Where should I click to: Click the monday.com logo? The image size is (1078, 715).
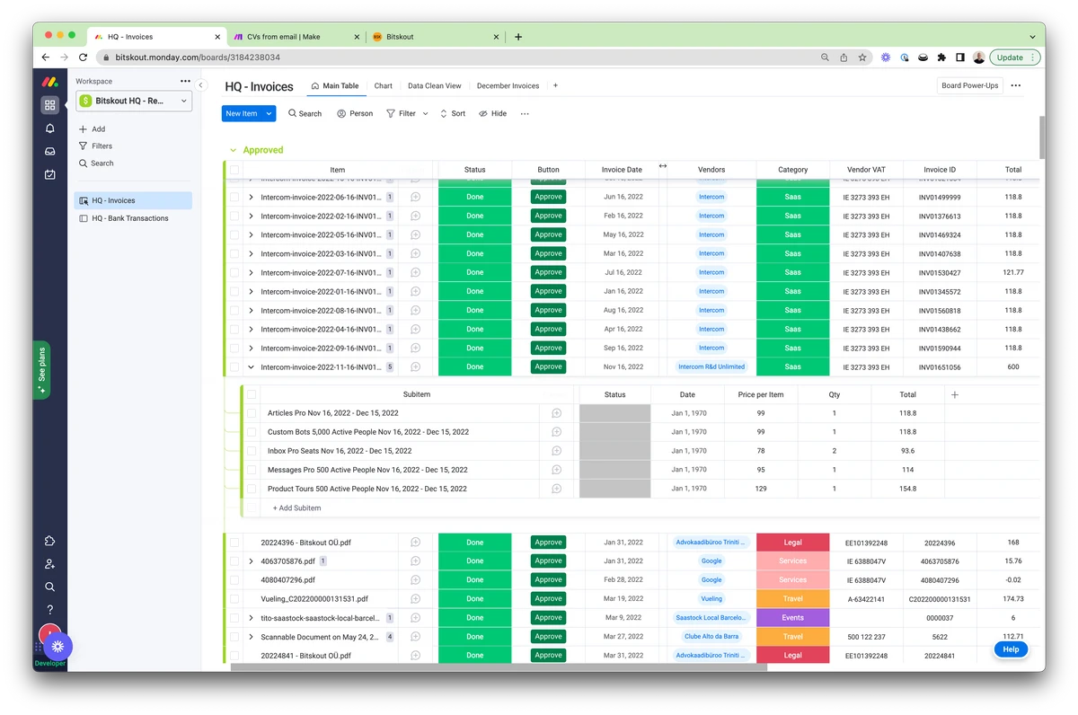point(49,82)
